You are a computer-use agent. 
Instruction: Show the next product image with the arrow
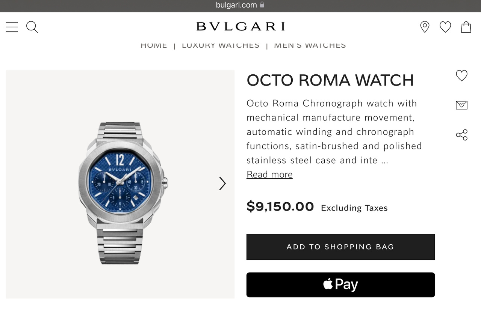(x=222, y=184)
